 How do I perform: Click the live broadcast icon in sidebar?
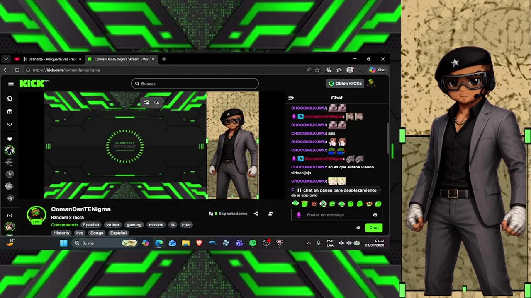[x=10, y=216]
